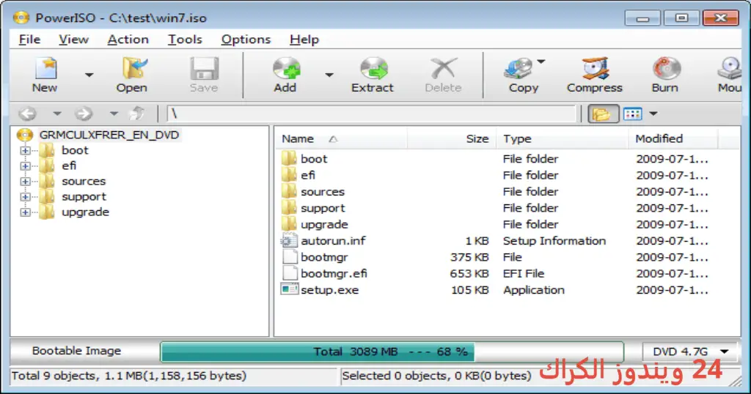The image size is (751, 394).
Task: Click the 653 KB size cell
Action: point(469,273)
